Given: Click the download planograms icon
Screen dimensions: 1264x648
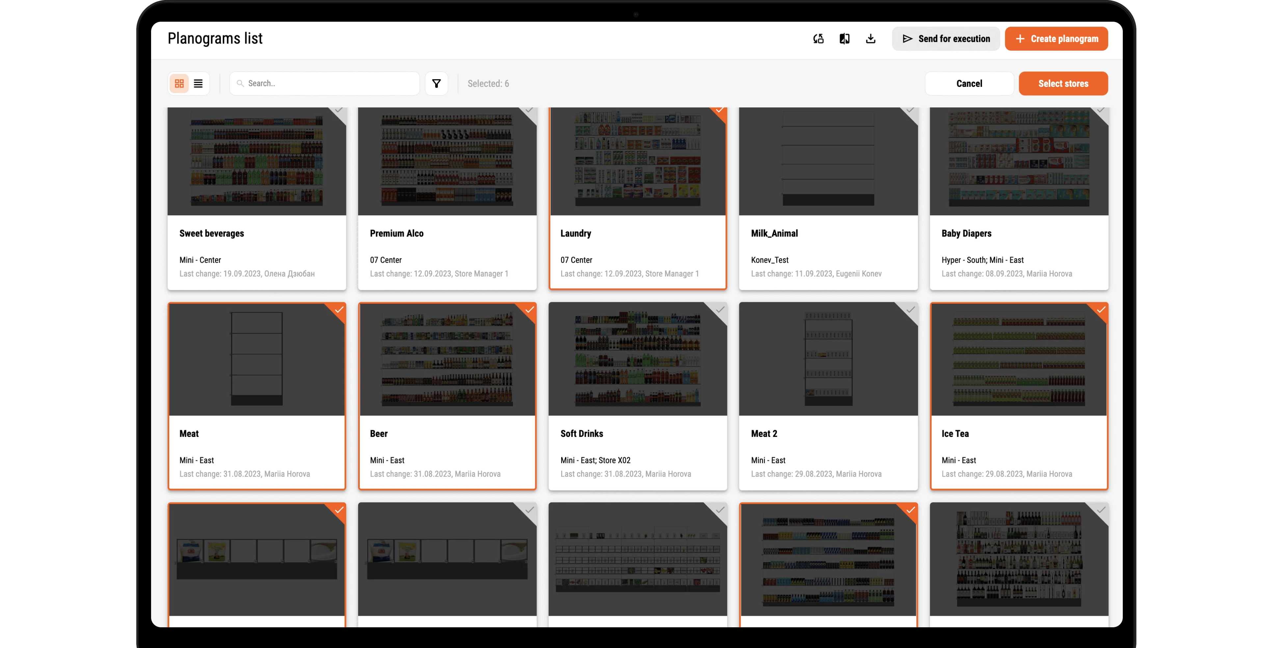Looking at the screenshot, I should (x=870, y=38).
